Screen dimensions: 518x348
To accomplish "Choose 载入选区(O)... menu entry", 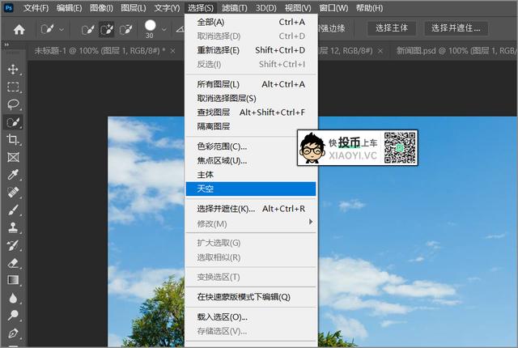I will click(251, 317).
